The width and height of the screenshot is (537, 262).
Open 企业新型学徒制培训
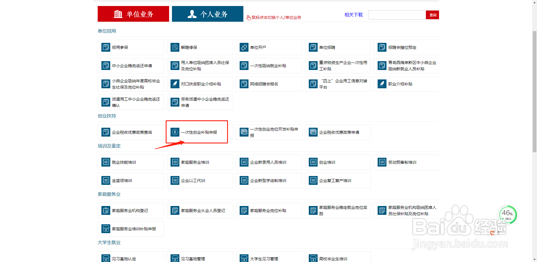point(269,181)
